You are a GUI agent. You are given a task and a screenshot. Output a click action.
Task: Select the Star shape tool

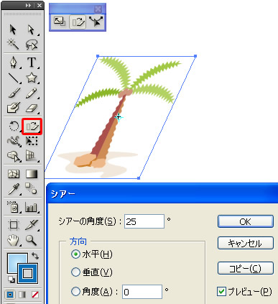tap(32, 78)
